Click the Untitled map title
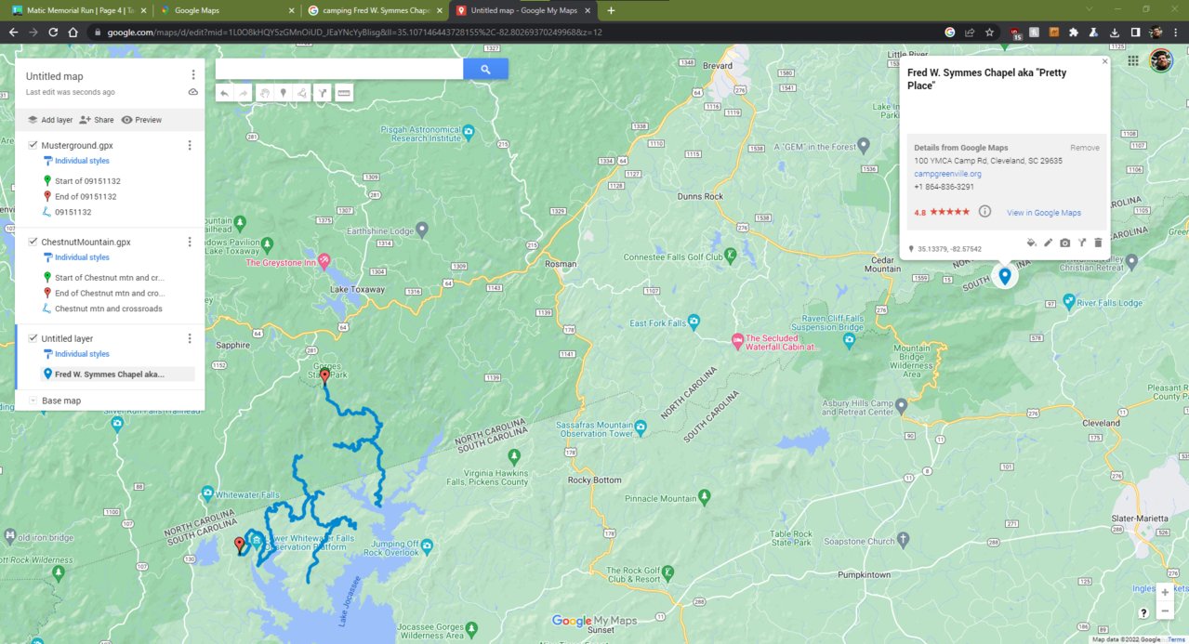The width and height of the screenshot is (1189, 644). [54, 76]
